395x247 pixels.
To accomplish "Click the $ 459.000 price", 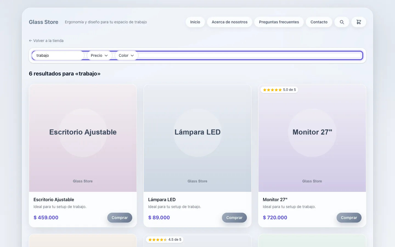I will coord(46,218).
